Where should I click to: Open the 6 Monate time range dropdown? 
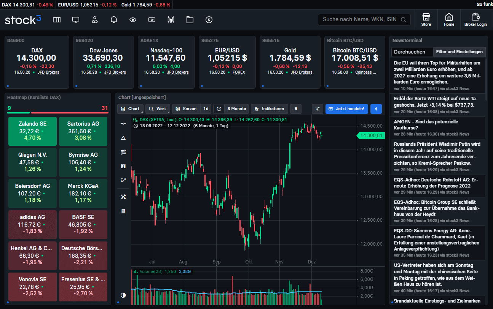pyautogui.click(x=236, y=109)
